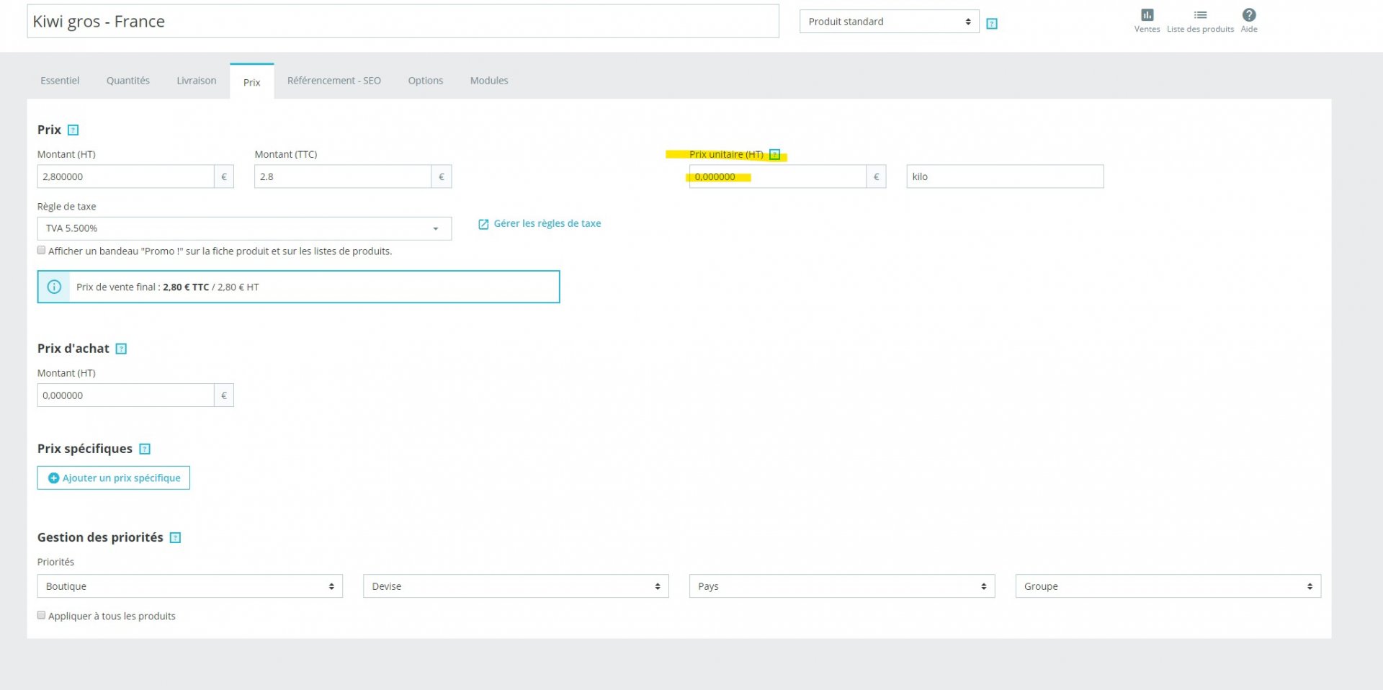
Task: Open the Ventes statistics icon
Action: click(1147, 15)
